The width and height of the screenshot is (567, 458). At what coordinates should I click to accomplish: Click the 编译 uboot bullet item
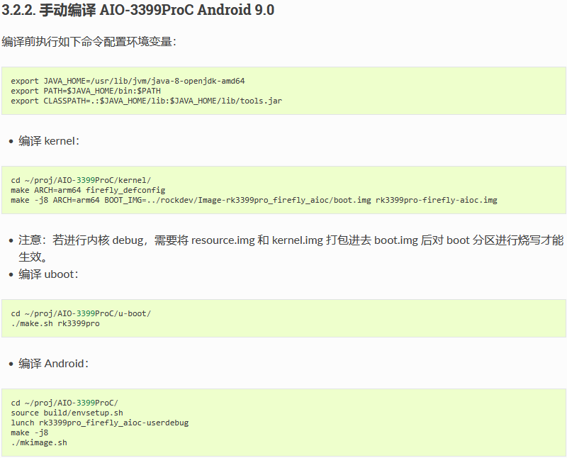[x=48, y=274]
